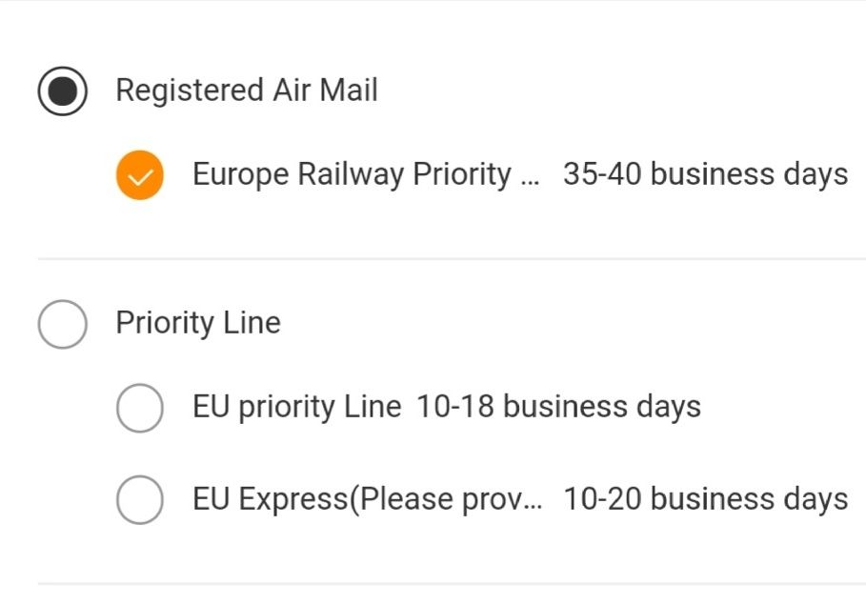Expand the truncated Europe Railway Priority ellipsis
Screen dimensions: 866x605
click(x=532, y=177)
